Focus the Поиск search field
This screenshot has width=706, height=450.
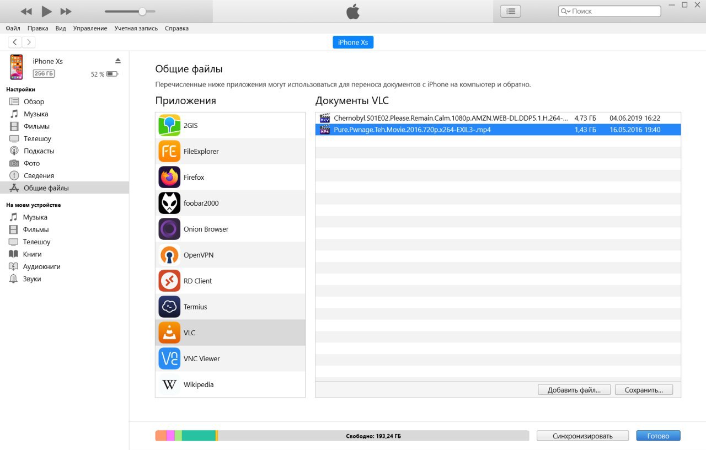pyautogui.click(x=609, y=11)
